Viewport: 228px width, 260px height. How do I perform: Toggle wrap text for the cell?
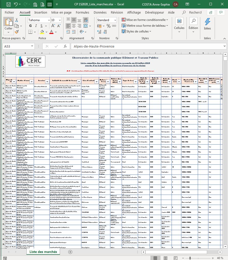[86, 20]
